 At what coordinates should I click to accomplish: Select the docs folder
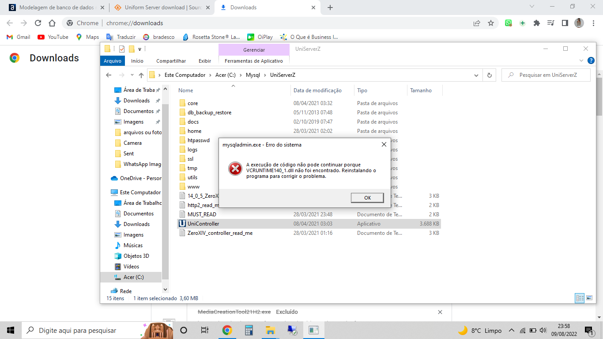point(309,121)
